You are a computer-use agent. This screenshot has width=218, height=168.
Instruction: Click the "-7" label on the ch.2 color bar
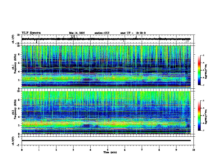click(x=203, y=130)
